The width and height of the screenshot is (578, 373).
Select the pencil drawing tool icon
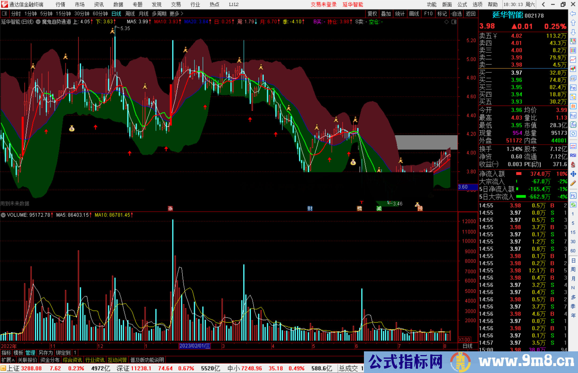573,183
